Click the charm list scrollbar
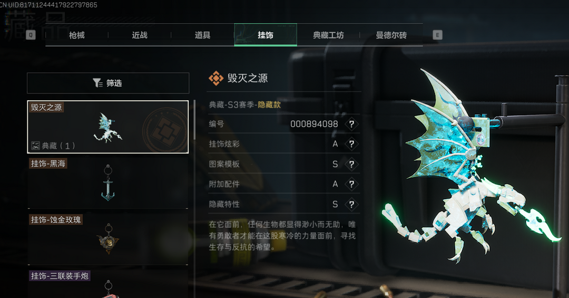 [x=195, y=120]
